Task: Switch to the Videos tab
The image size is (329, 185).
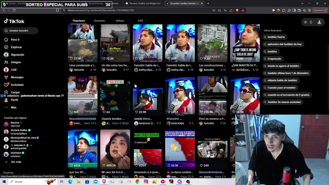Action: coord(120,21)
